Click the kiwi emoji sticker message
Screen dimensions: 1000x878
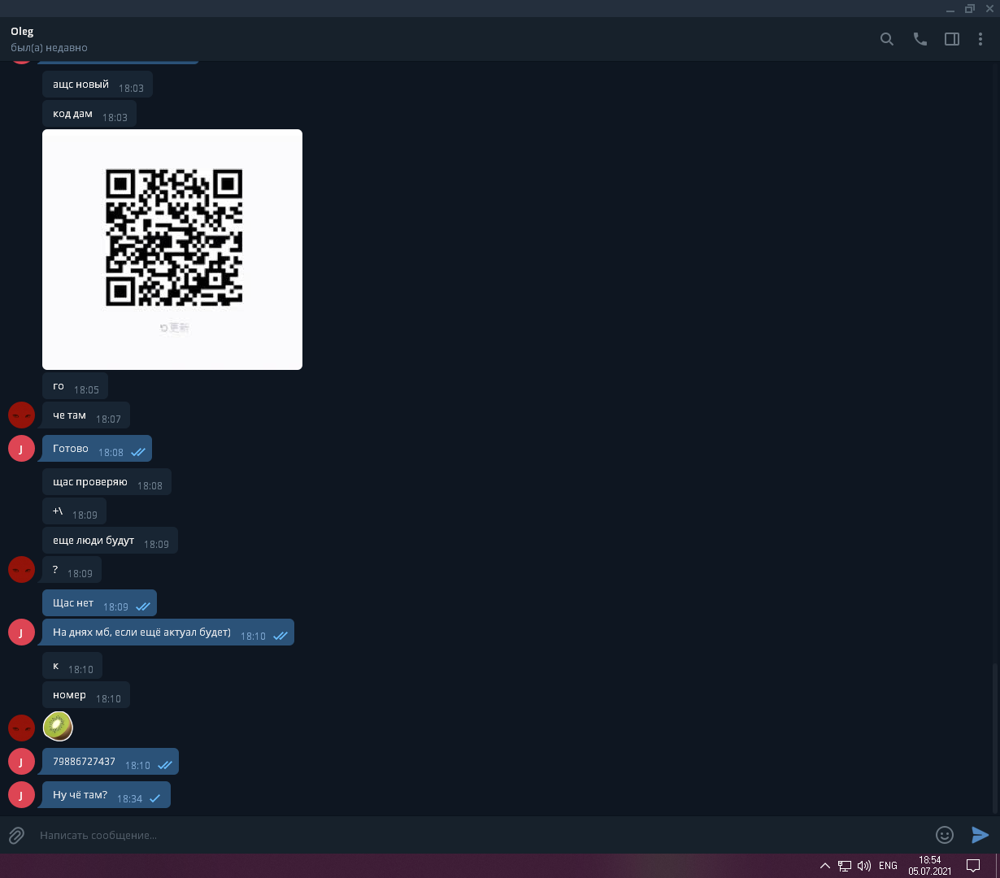click(x=58, y=726)
